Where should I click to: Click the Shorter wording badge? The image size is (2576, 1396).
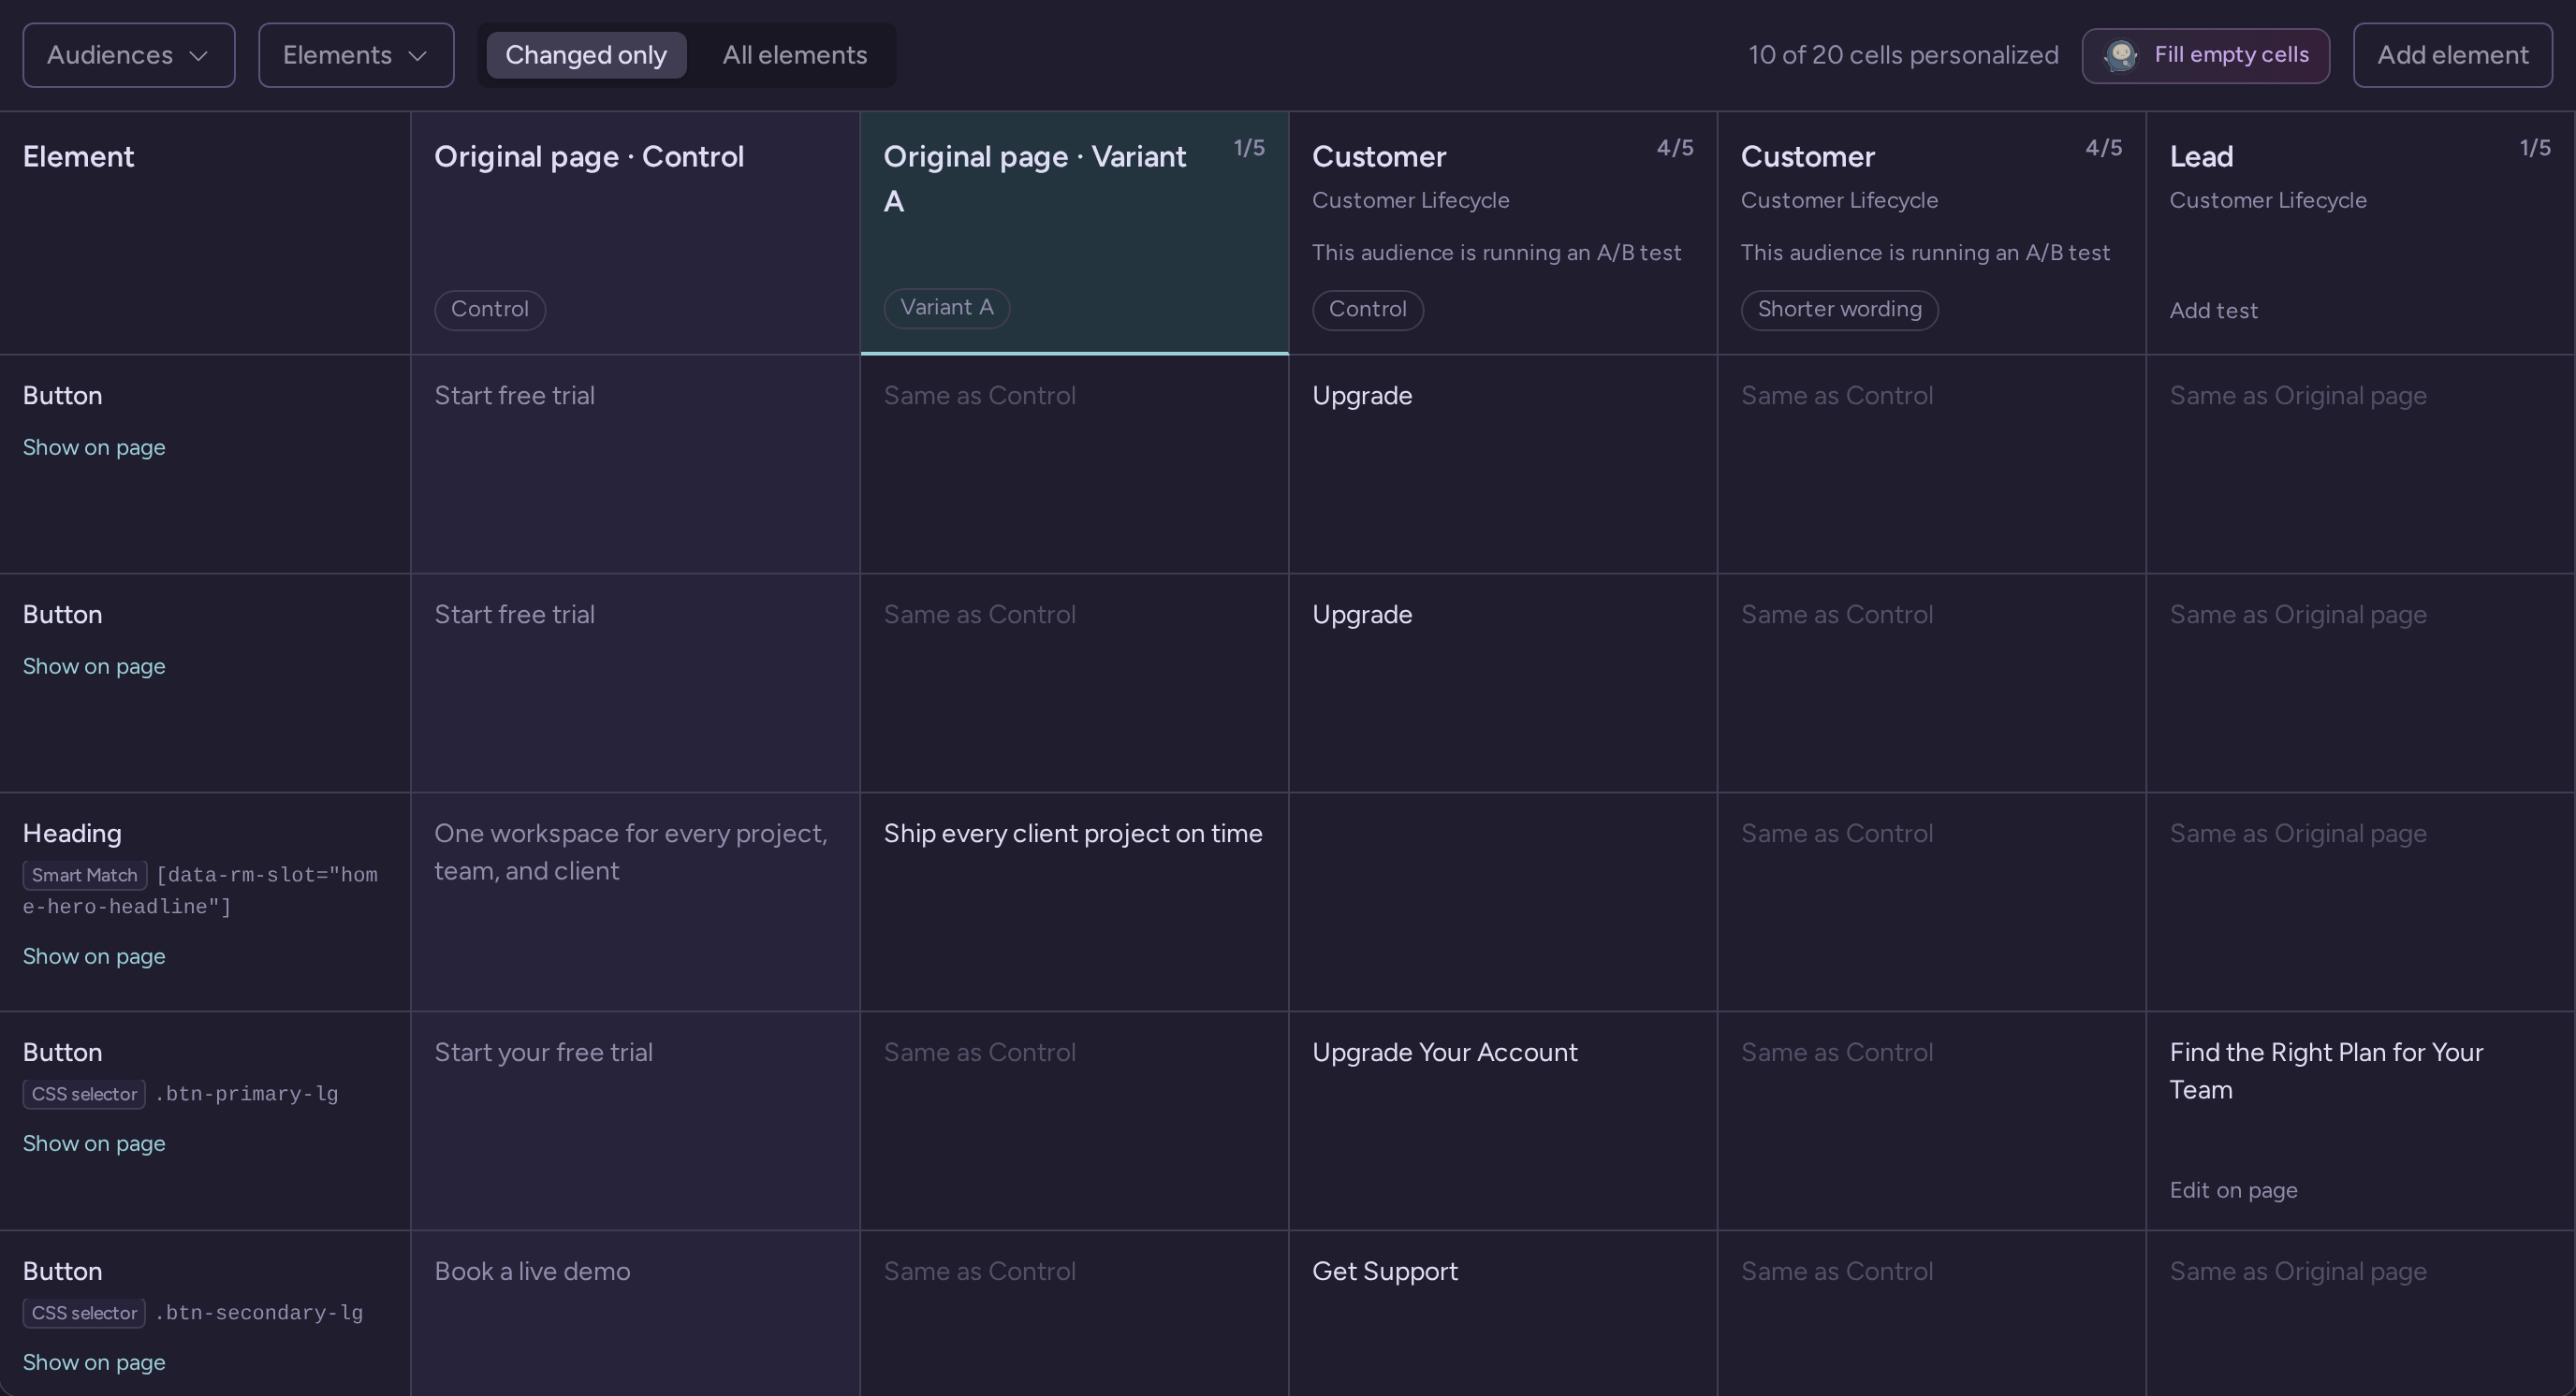click(x=1840, y=310)
